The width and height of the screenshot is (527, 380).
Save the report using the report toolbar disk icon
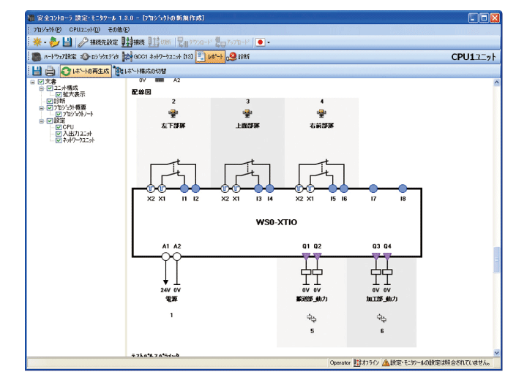tap(36, 71)
